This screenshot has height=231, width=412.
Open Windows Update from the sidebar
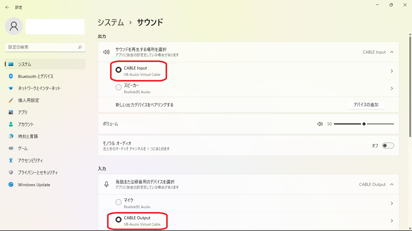11,184
